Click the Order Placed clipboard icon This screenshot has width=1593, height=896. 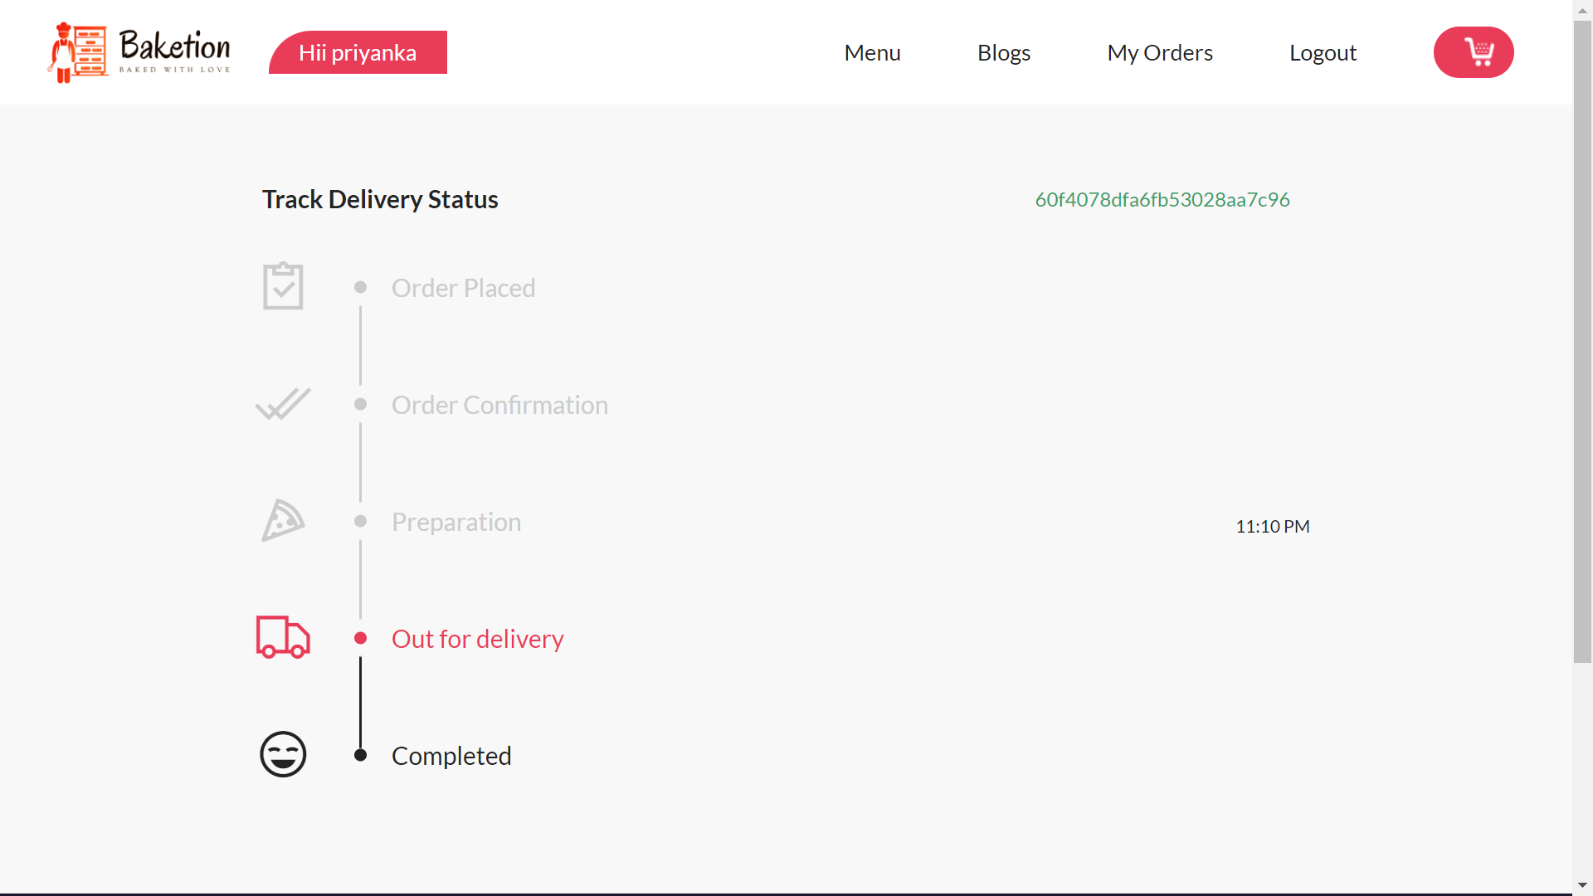pos(282,285)
